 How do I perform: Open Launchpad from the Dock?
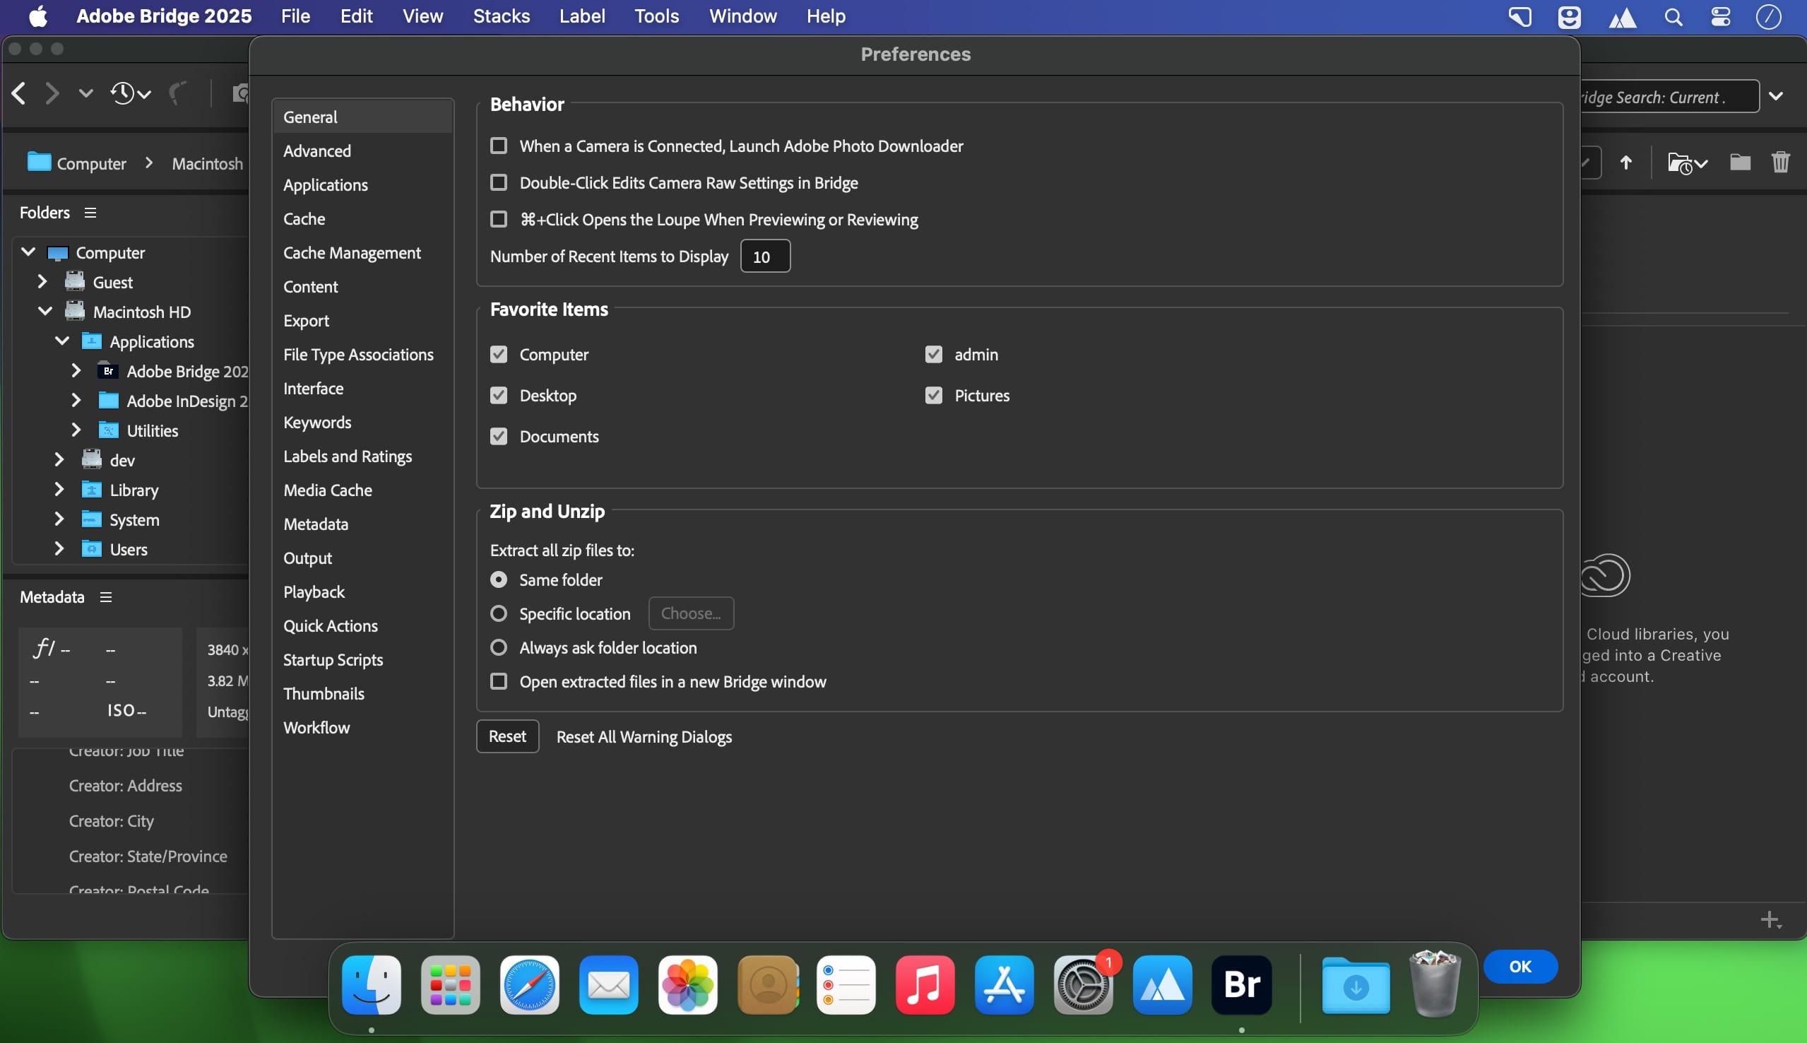[x=450, y=985]
